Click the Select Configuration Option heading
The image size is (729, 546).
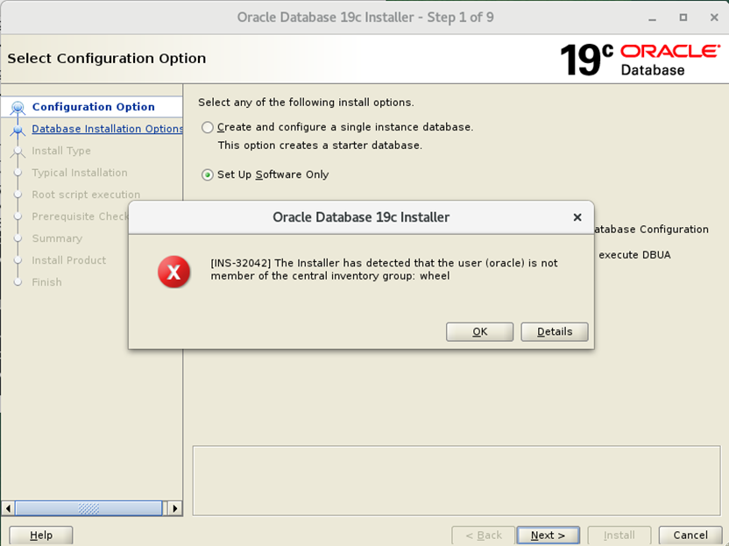(107, 59)
